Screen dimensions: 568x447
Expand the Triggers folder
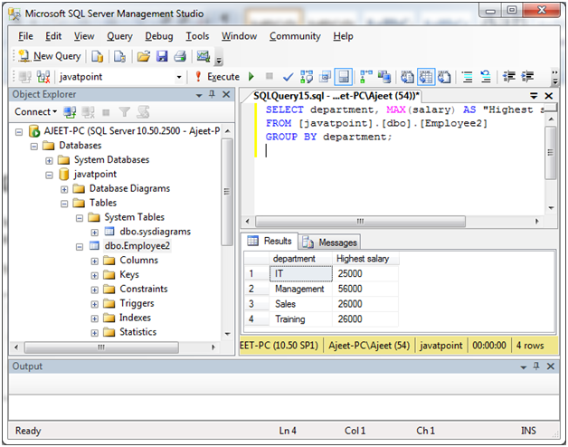tap(95, 304)
